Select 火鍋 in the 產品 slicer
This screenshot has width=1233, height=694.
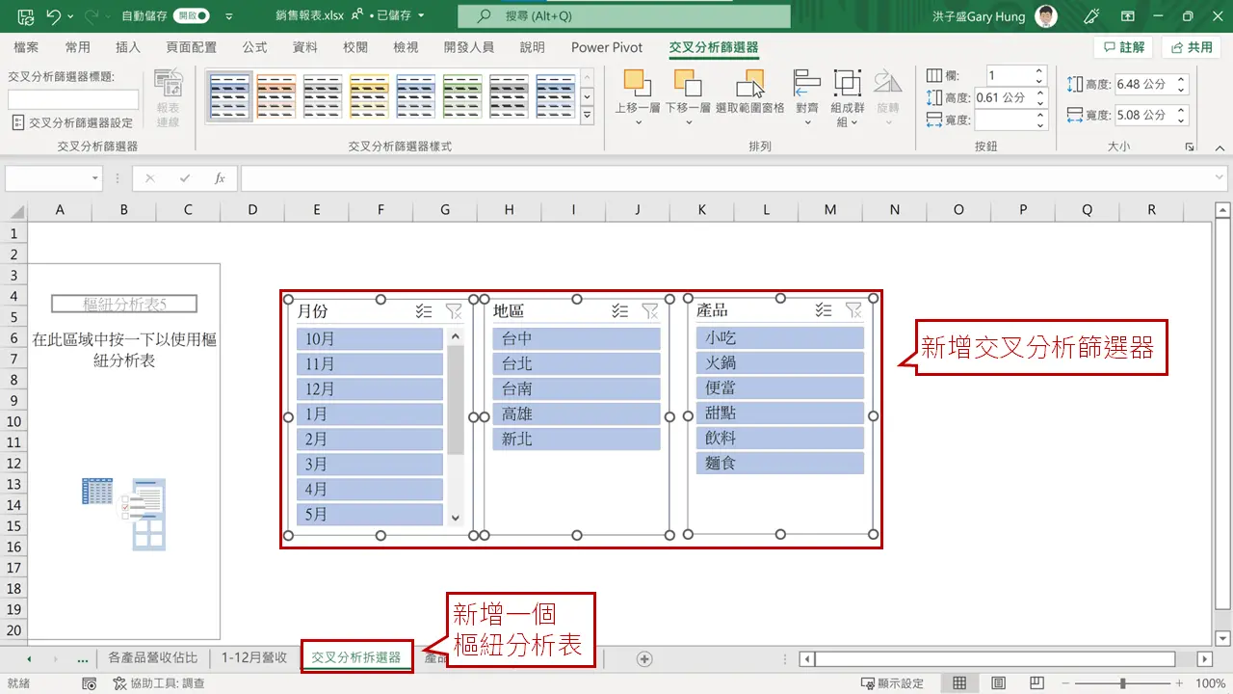[780, 362]
